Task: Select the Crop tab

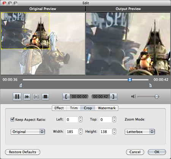Action: [88, 108]
